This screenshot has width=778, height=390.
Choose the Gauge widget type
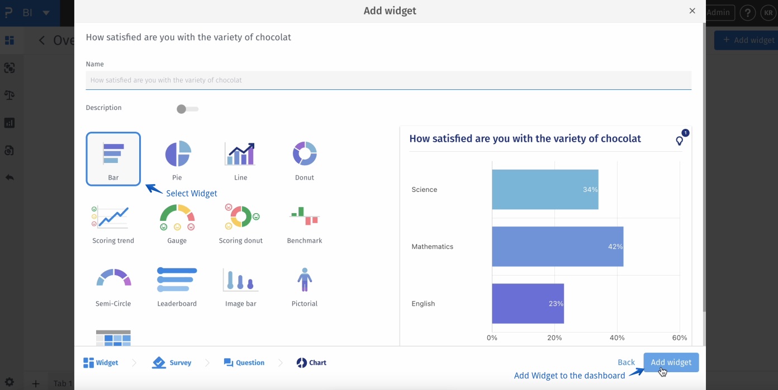coord(177,222)
